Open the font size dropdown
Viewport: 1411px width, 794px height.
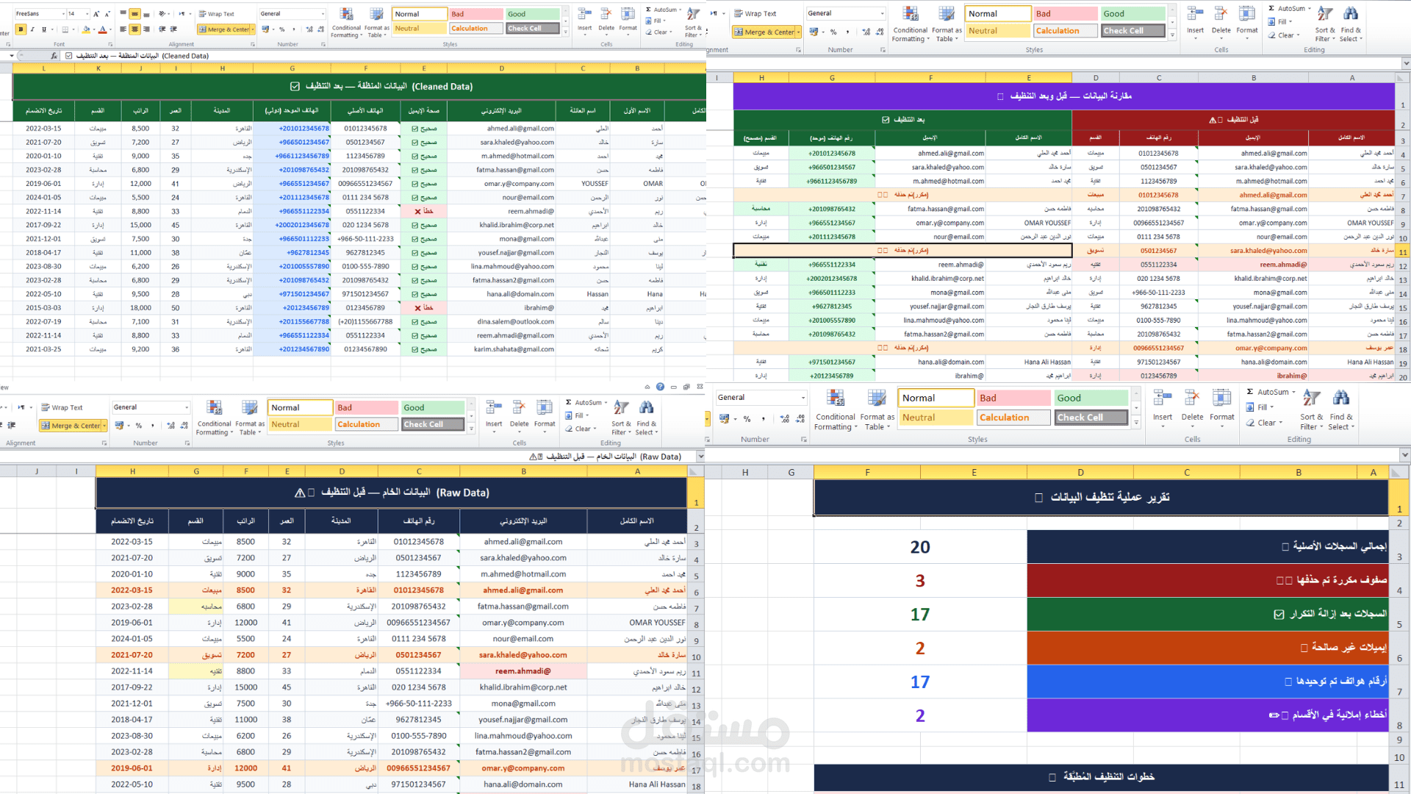(88, 13)
